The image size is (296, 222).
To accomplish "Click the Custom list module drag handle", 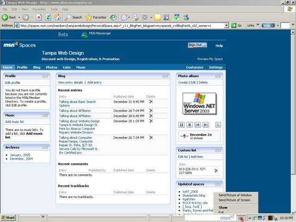I will tap(218, 150).
